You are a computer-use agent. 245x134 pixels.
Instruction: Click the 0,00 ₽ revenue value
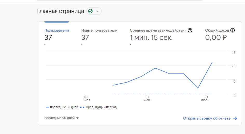(x=216, y=38)
